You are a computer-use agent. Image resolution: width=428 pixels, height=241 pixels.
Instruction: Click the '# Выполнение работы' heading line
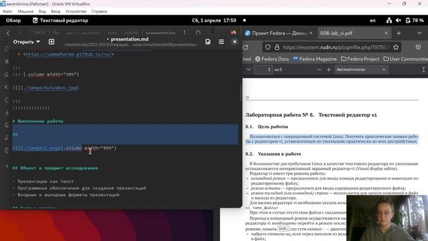click(x=38, y=121)
